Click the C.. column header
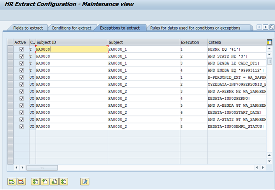 32,42
